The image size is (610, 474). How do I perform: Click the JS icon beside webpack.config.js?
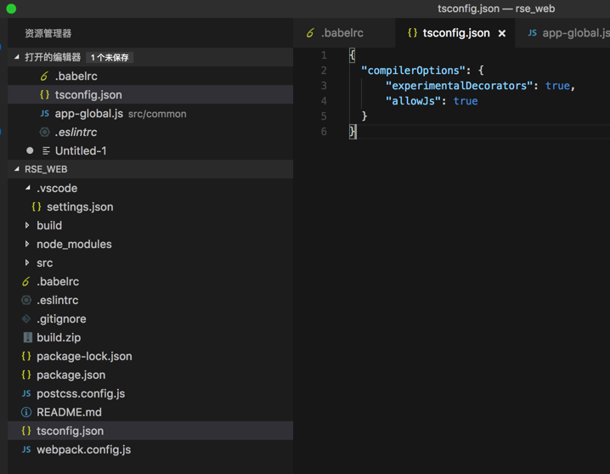tap(26, 449)
